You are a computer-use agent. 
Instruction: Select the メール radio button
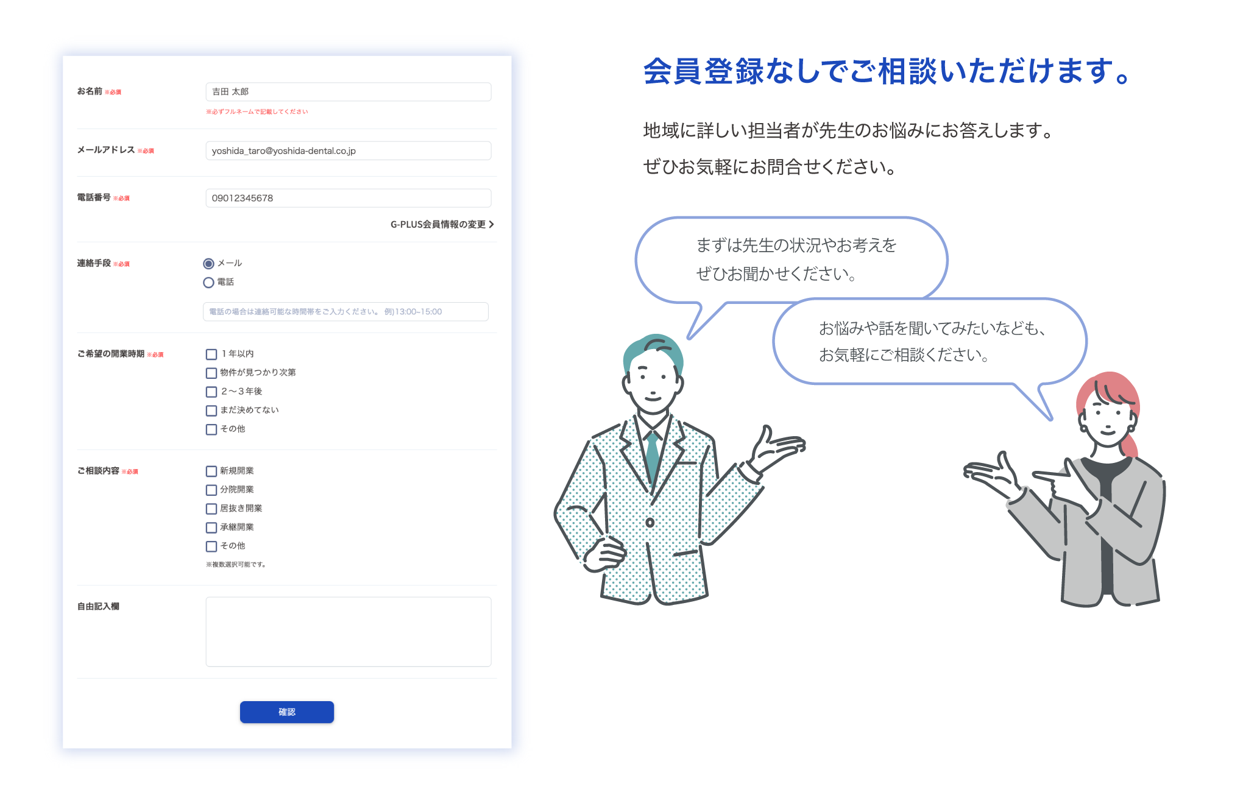pyautogui.click(x=208, y=264)
